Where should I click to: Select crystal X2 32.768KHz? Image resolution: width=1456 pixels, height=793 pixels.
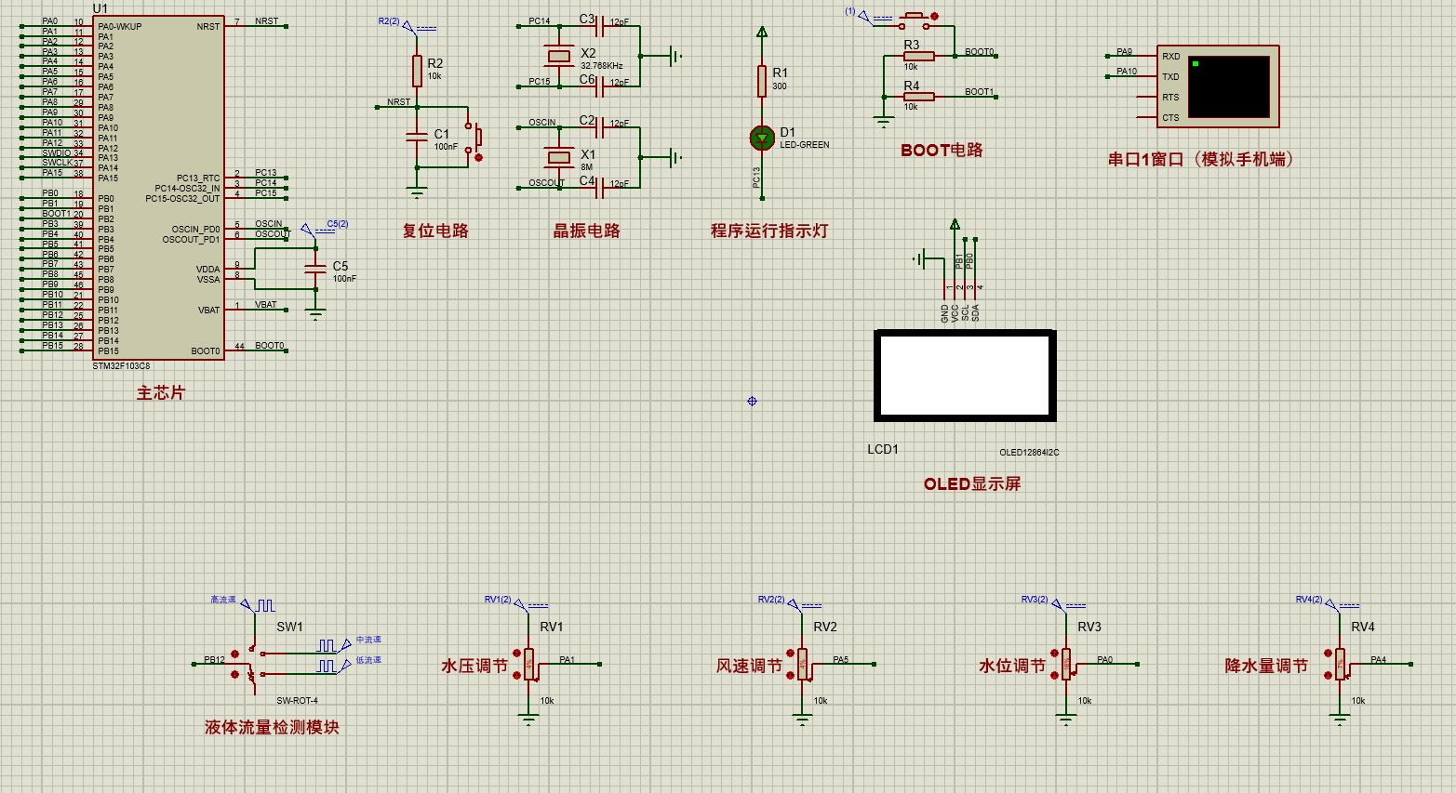(558, 57)
